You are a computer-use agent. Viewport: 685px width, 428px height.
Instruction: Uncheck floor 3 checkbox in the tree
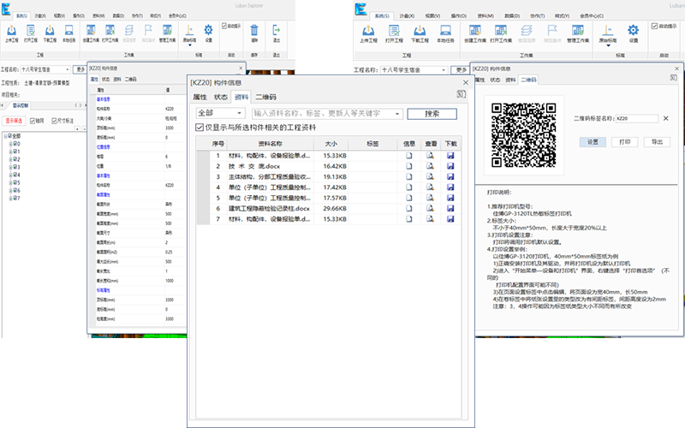coord(15,167)
